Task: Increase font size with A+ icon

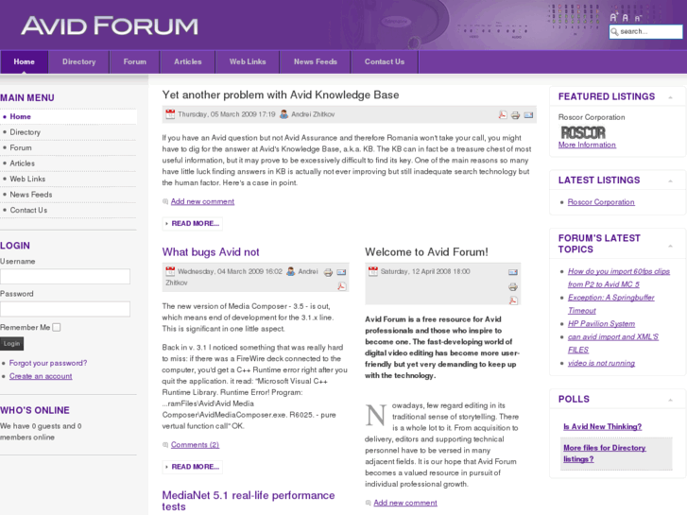Action: [x=613, y=18]
